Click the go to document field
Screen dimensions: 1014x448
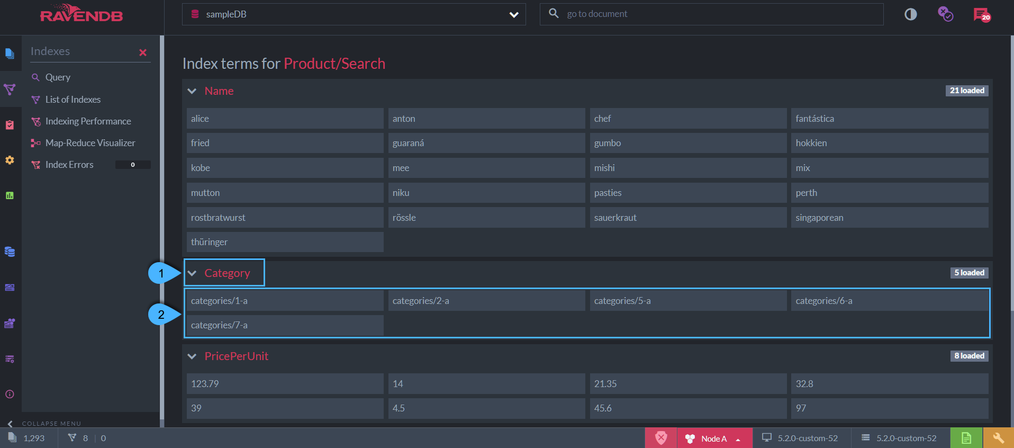click(x=712, y=14)
